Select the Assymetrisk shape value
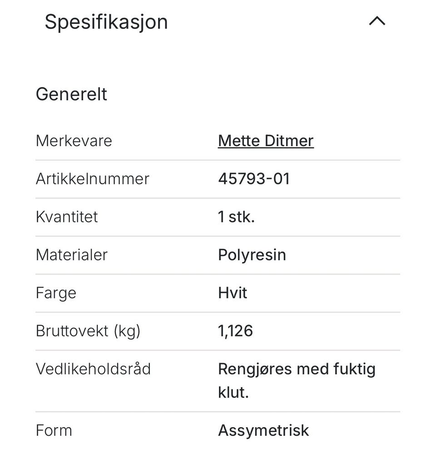 coord(263,430)
